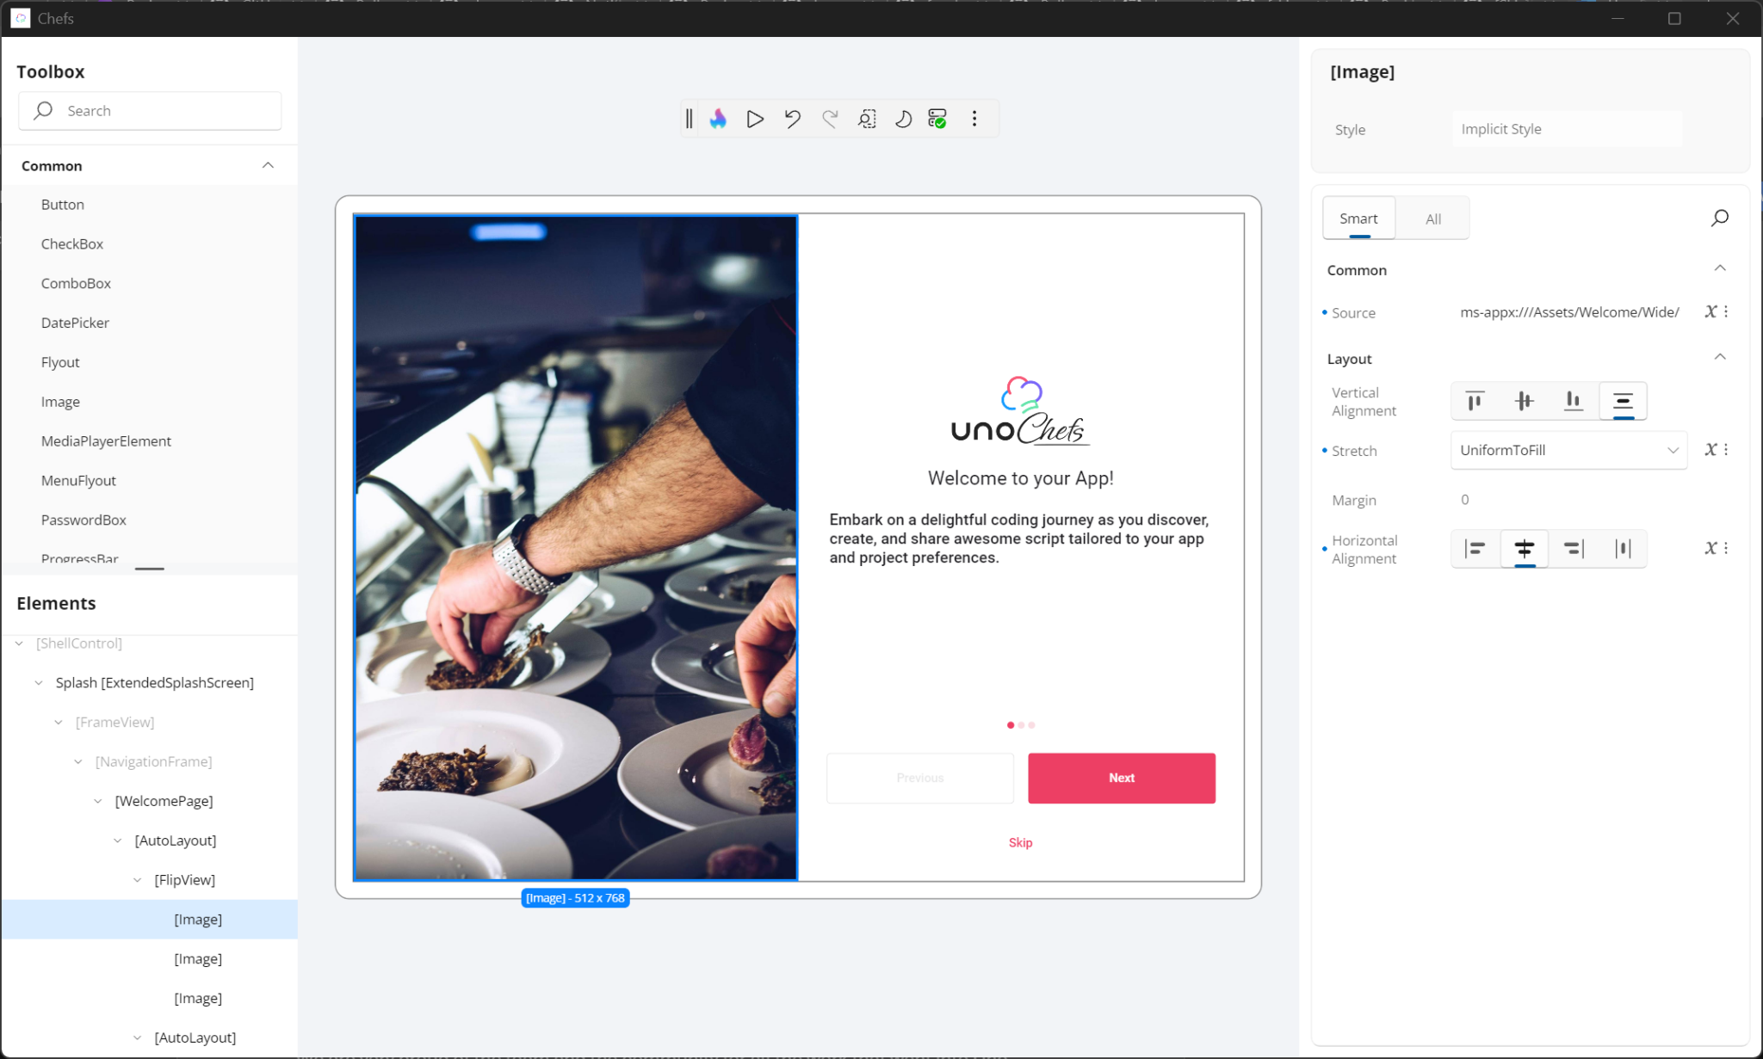Click the Hot Design flame icon

[x=719, y=119]
